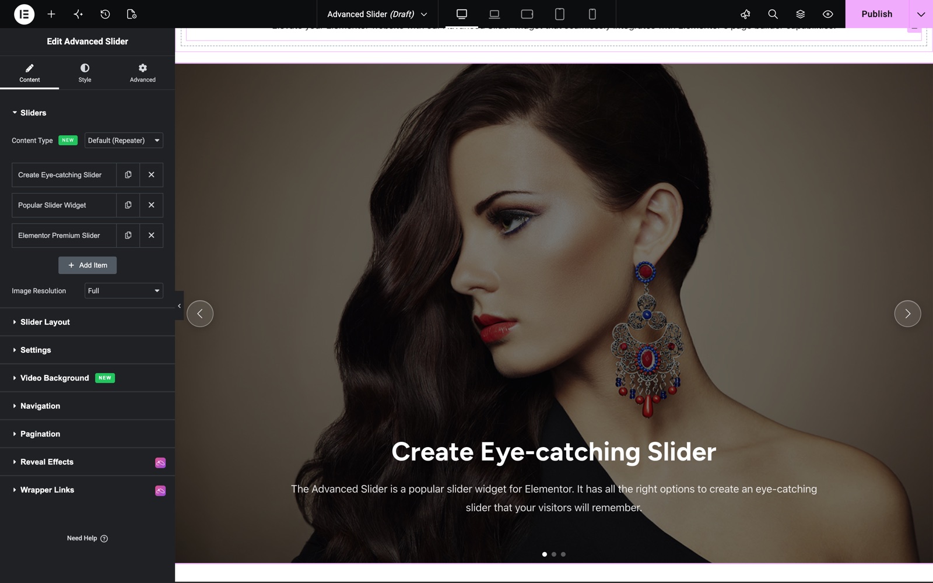
Task: Open the Finder search icon
Action: tap(773, 14)
